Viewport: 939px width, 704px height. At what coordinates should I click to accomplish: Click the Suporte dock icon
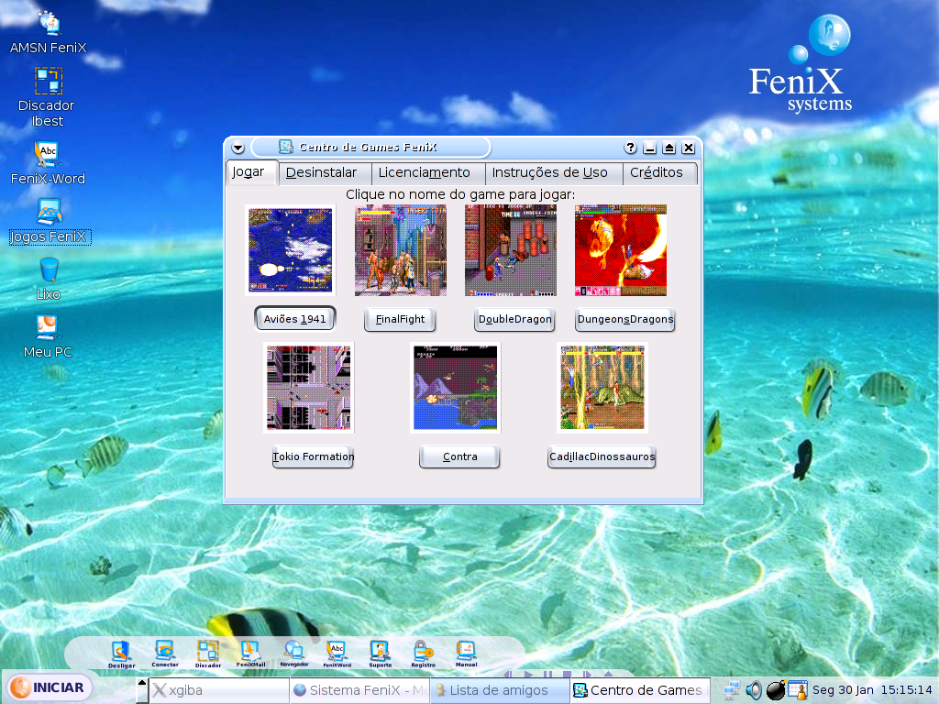[x=381, y=654]
